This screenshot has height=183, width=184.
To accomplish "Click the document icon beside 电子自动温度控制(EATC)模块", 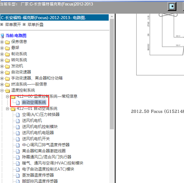I will pyautogui.click(x=18, y=169).
